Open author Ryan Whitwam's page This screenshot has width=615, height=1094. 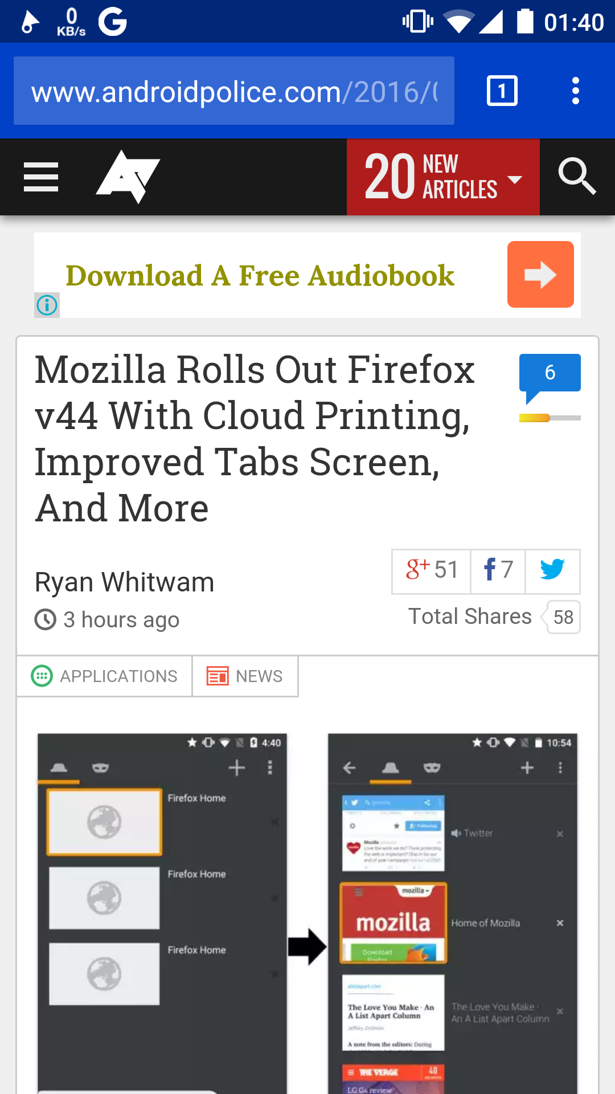coord(124,582)
